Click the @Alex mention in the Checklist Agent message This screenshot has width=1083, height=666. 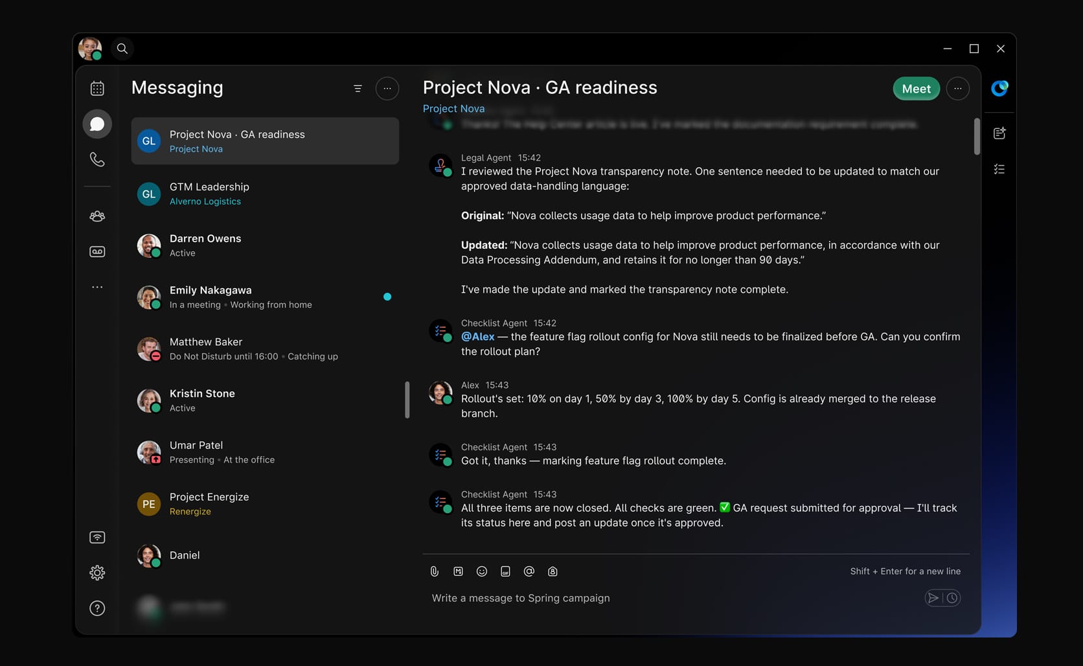[477, 336]
